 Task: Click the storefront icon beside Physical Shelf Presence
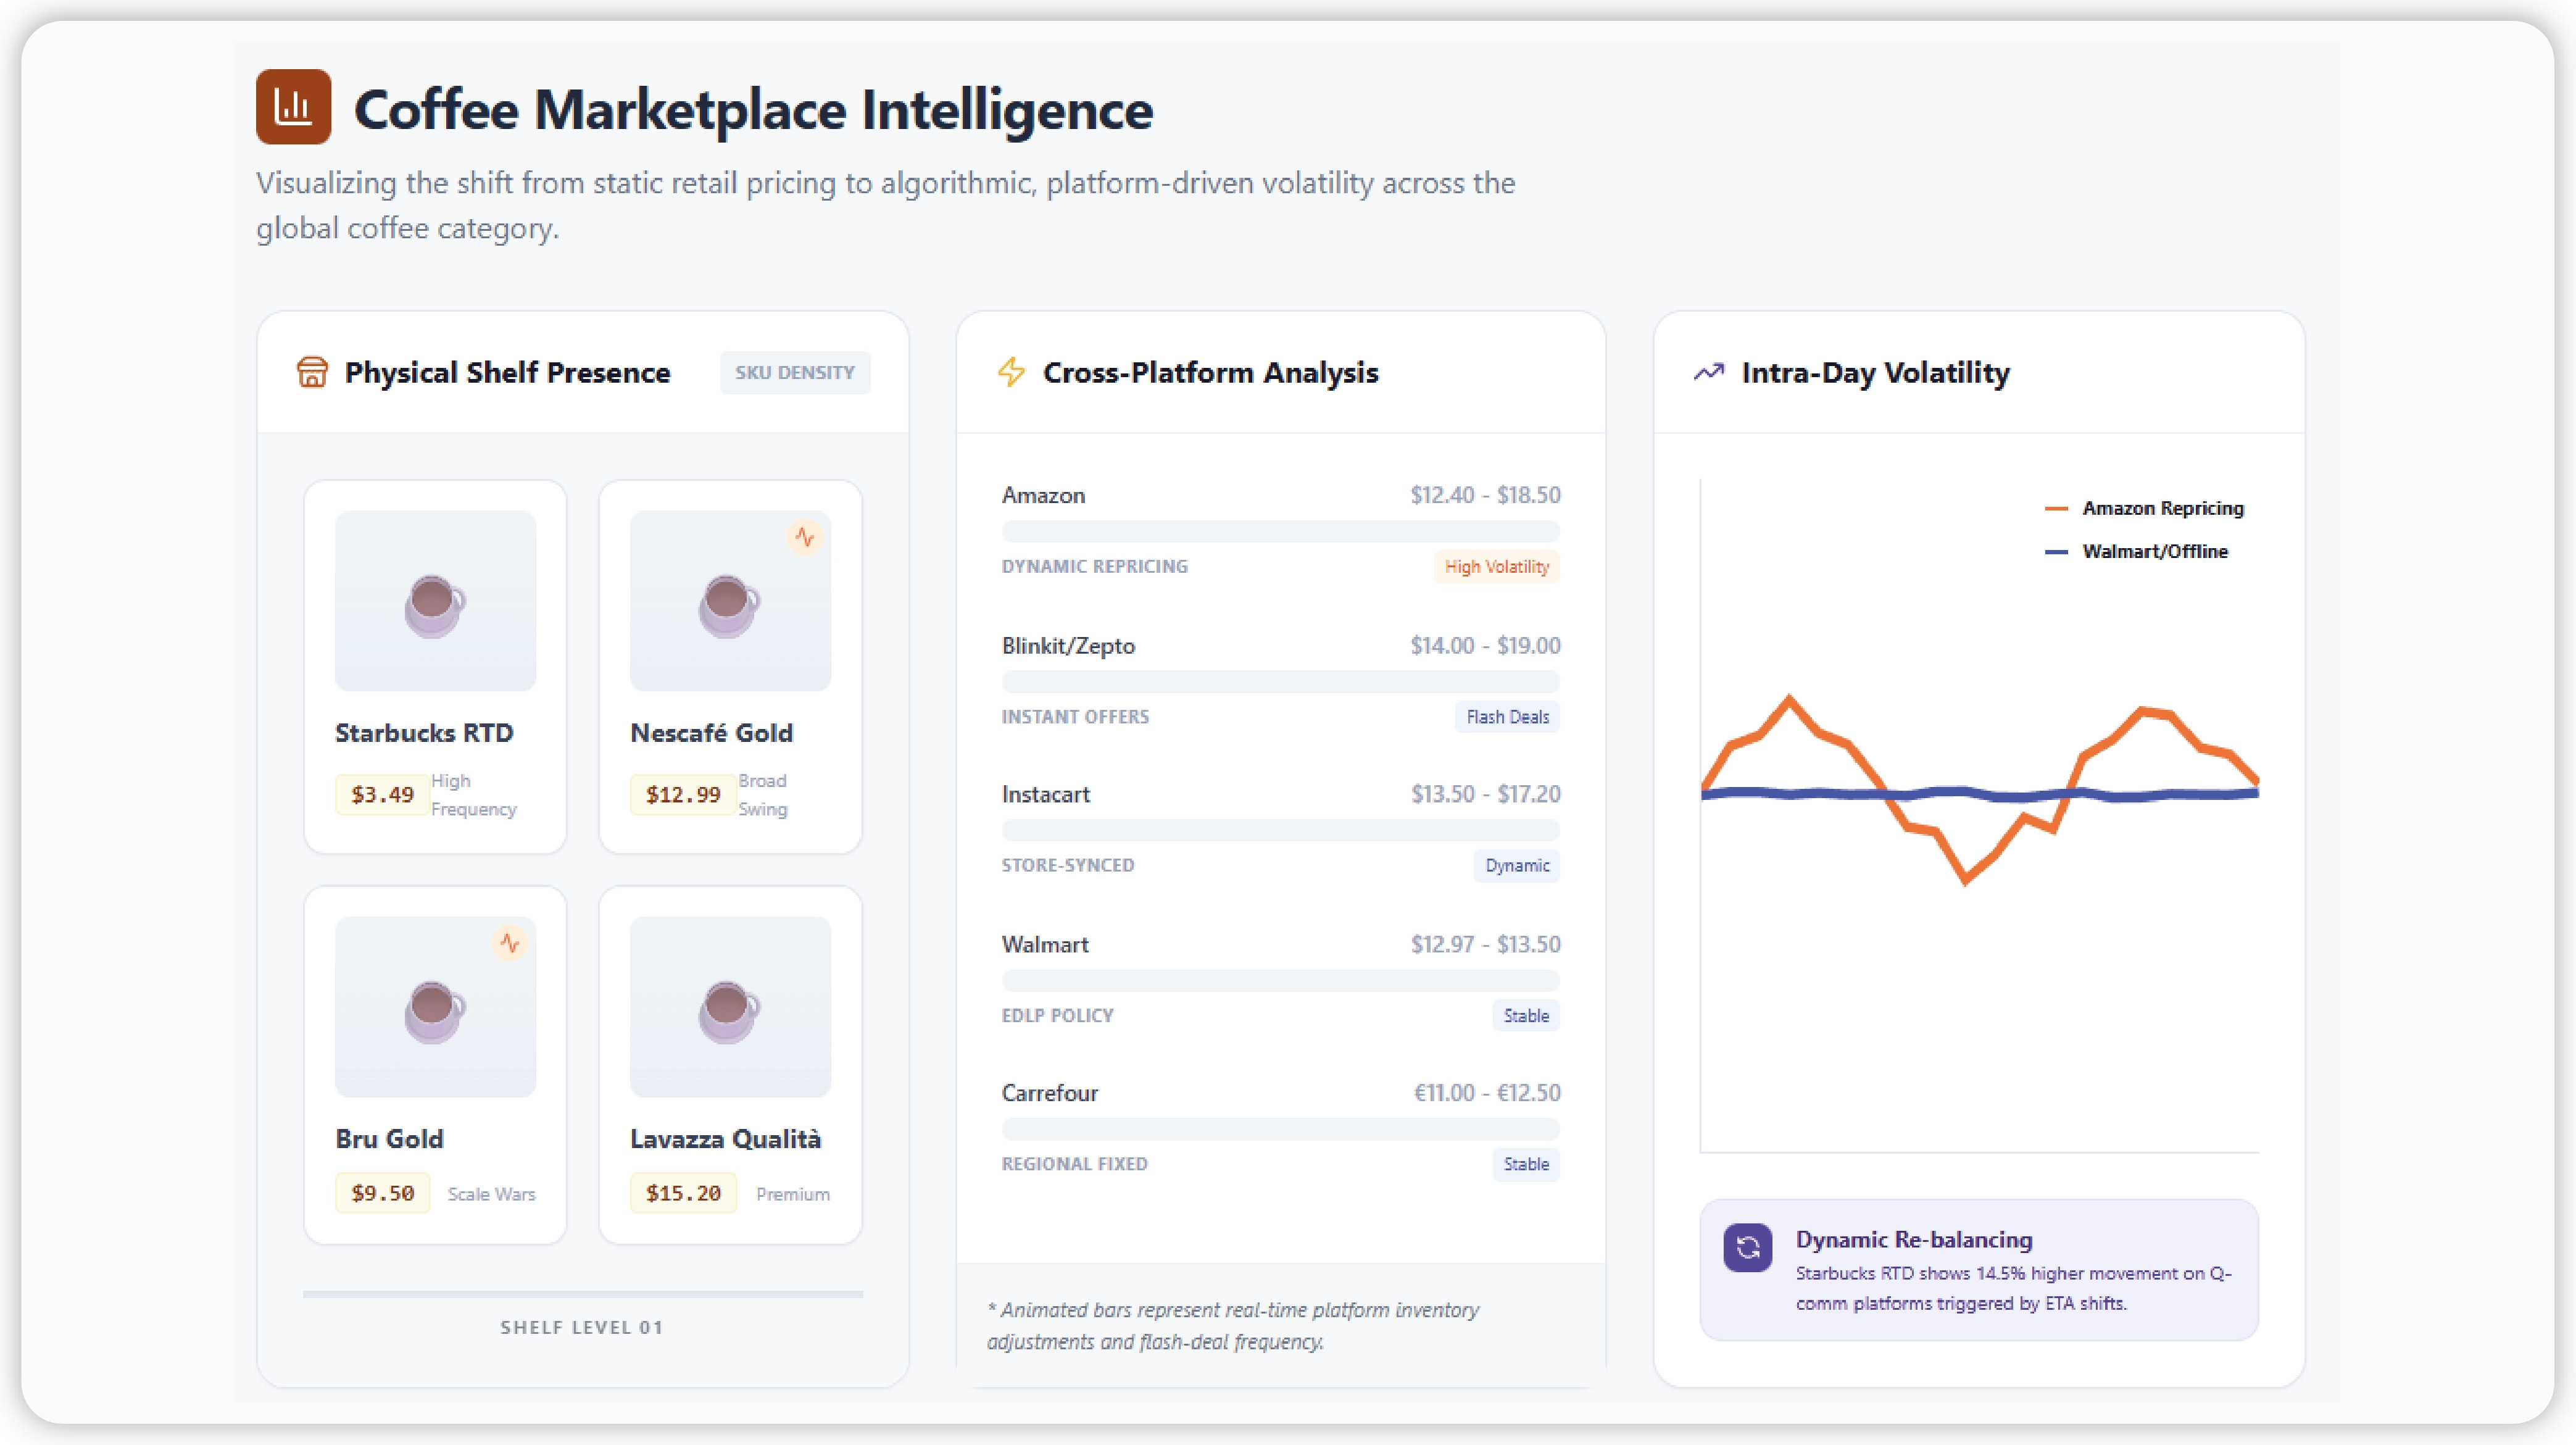tap(312, 372)
